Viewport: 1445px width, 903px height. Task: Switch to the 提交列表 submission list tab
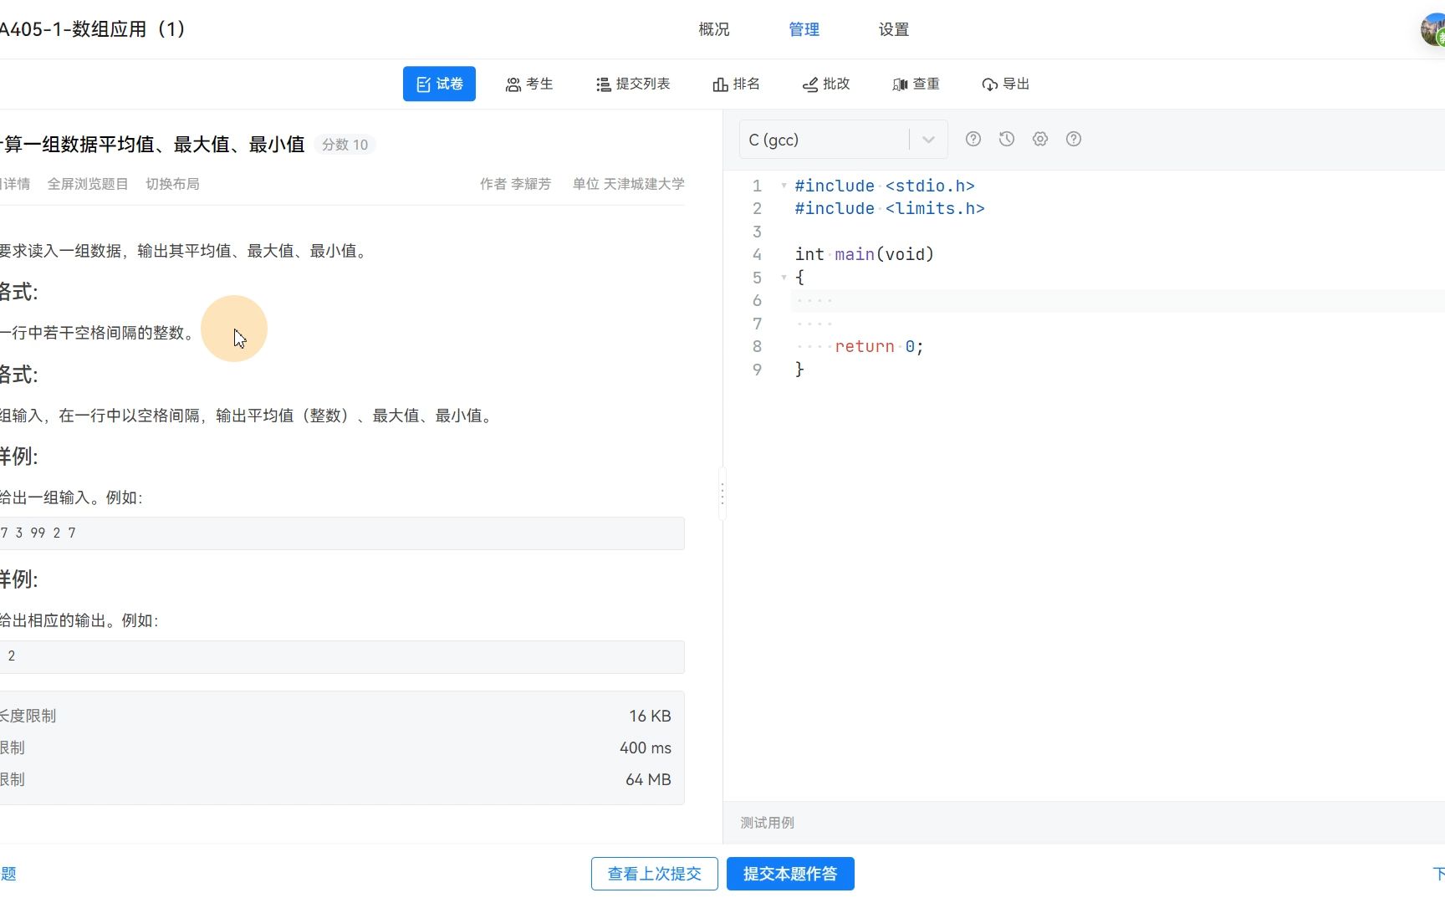tap(633, 84)
